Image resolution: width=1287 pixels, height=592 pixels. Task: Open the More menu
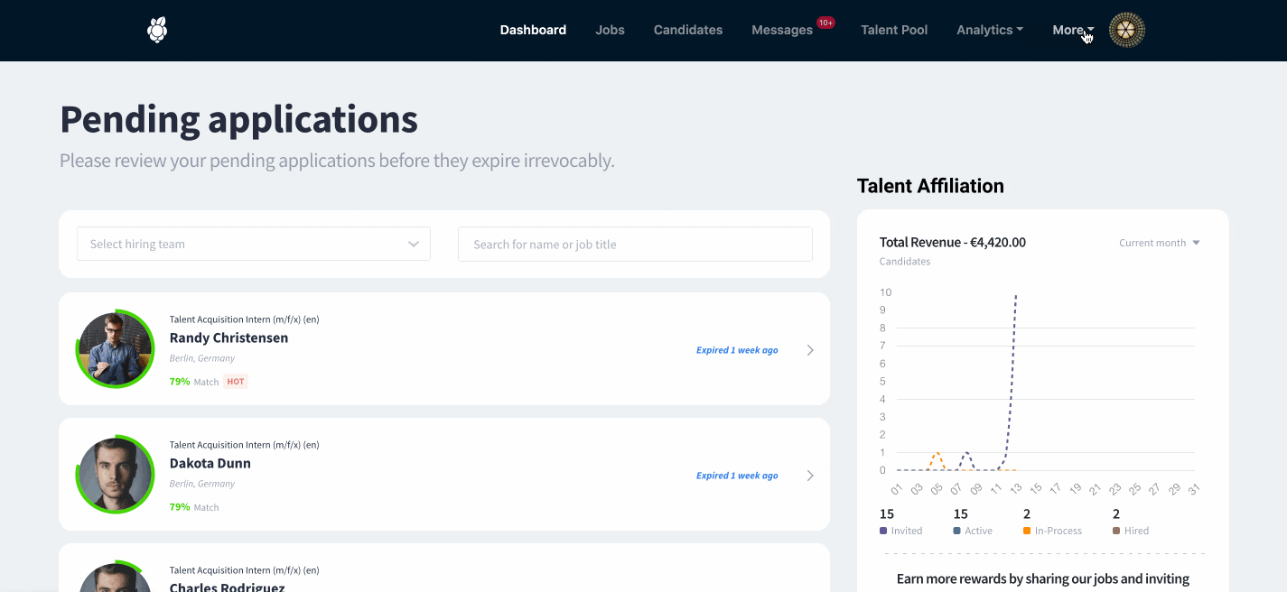(x=1073, y=30)
